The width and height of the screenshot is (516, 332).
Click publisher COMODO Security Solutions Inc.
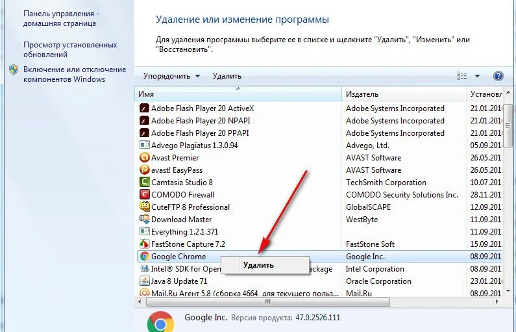pos(402,195)
